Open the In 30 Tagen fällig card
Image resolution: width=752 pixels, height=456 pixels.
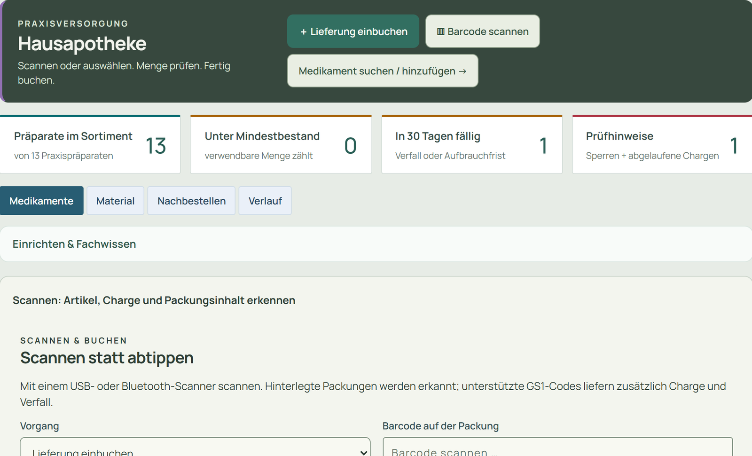[472, 145]
